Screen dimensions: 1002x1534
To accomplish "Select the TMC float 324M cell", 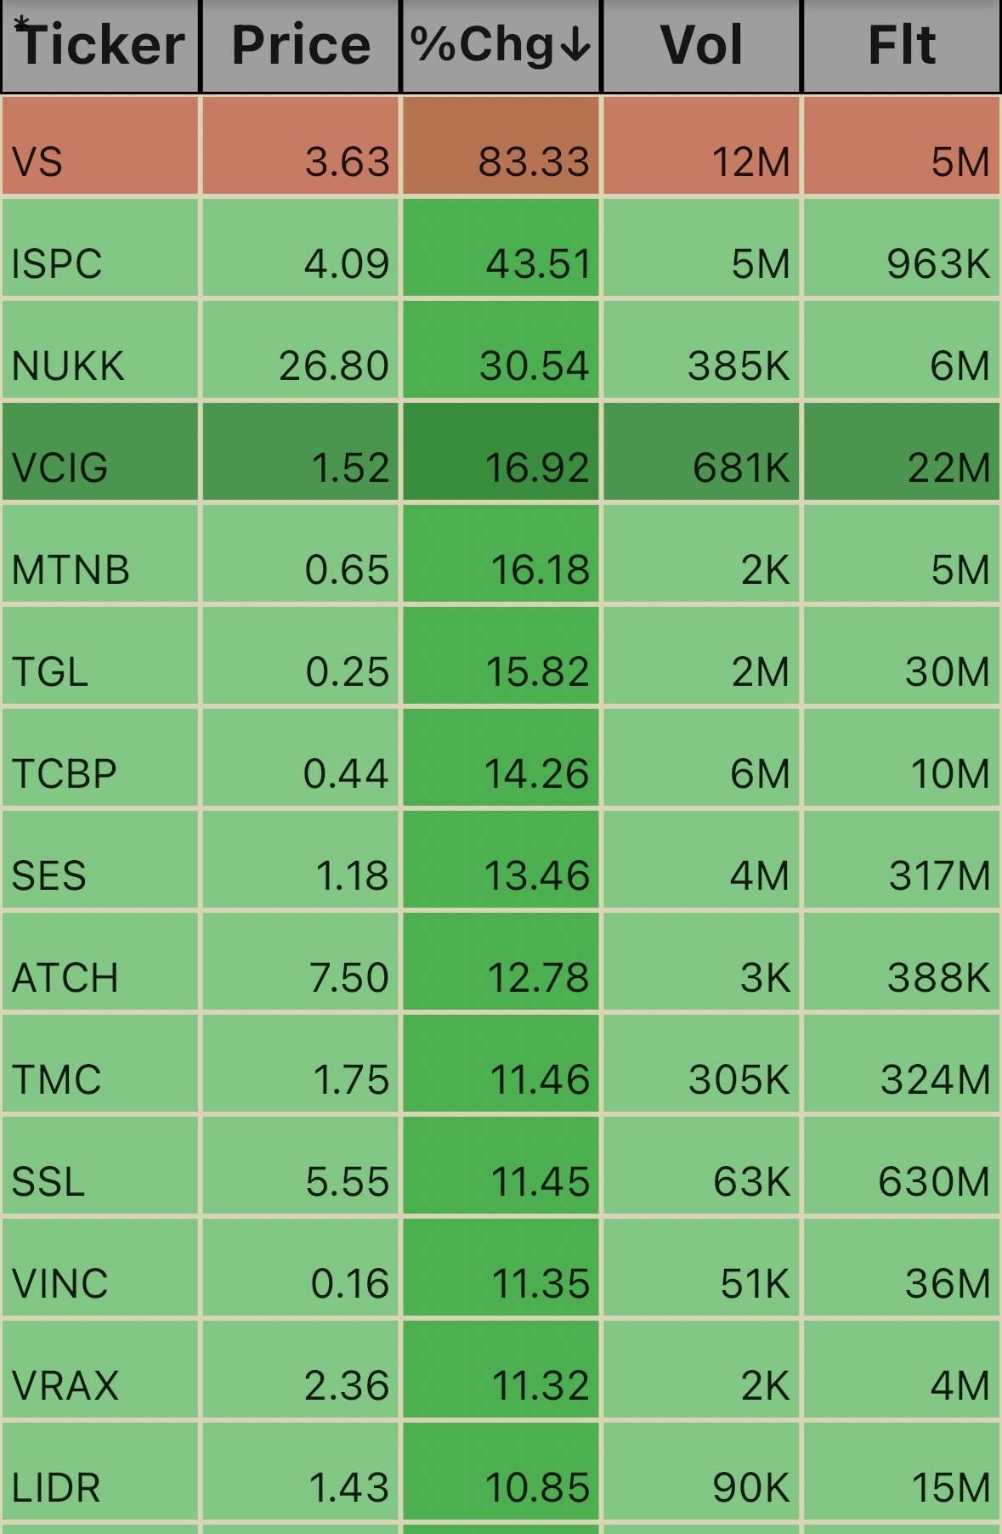I will click(935, 1079).
